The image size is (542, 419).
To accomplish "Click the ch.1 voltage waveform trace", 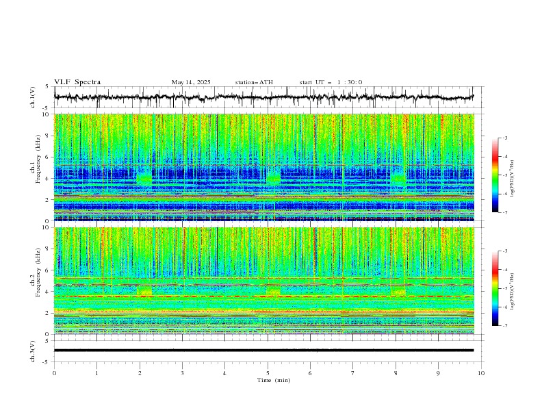I will point(263,97).
